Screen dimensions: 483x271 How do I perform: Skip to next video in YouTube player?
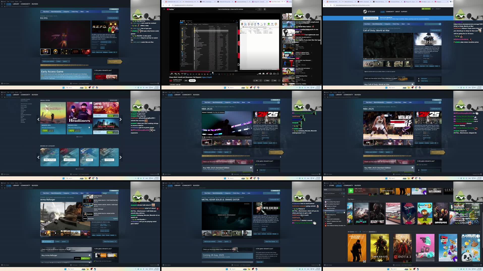(175, 74)
